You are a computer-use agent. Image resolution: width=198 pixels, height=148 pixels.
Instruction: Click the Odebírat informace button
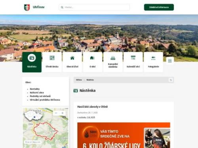(159, 7)
